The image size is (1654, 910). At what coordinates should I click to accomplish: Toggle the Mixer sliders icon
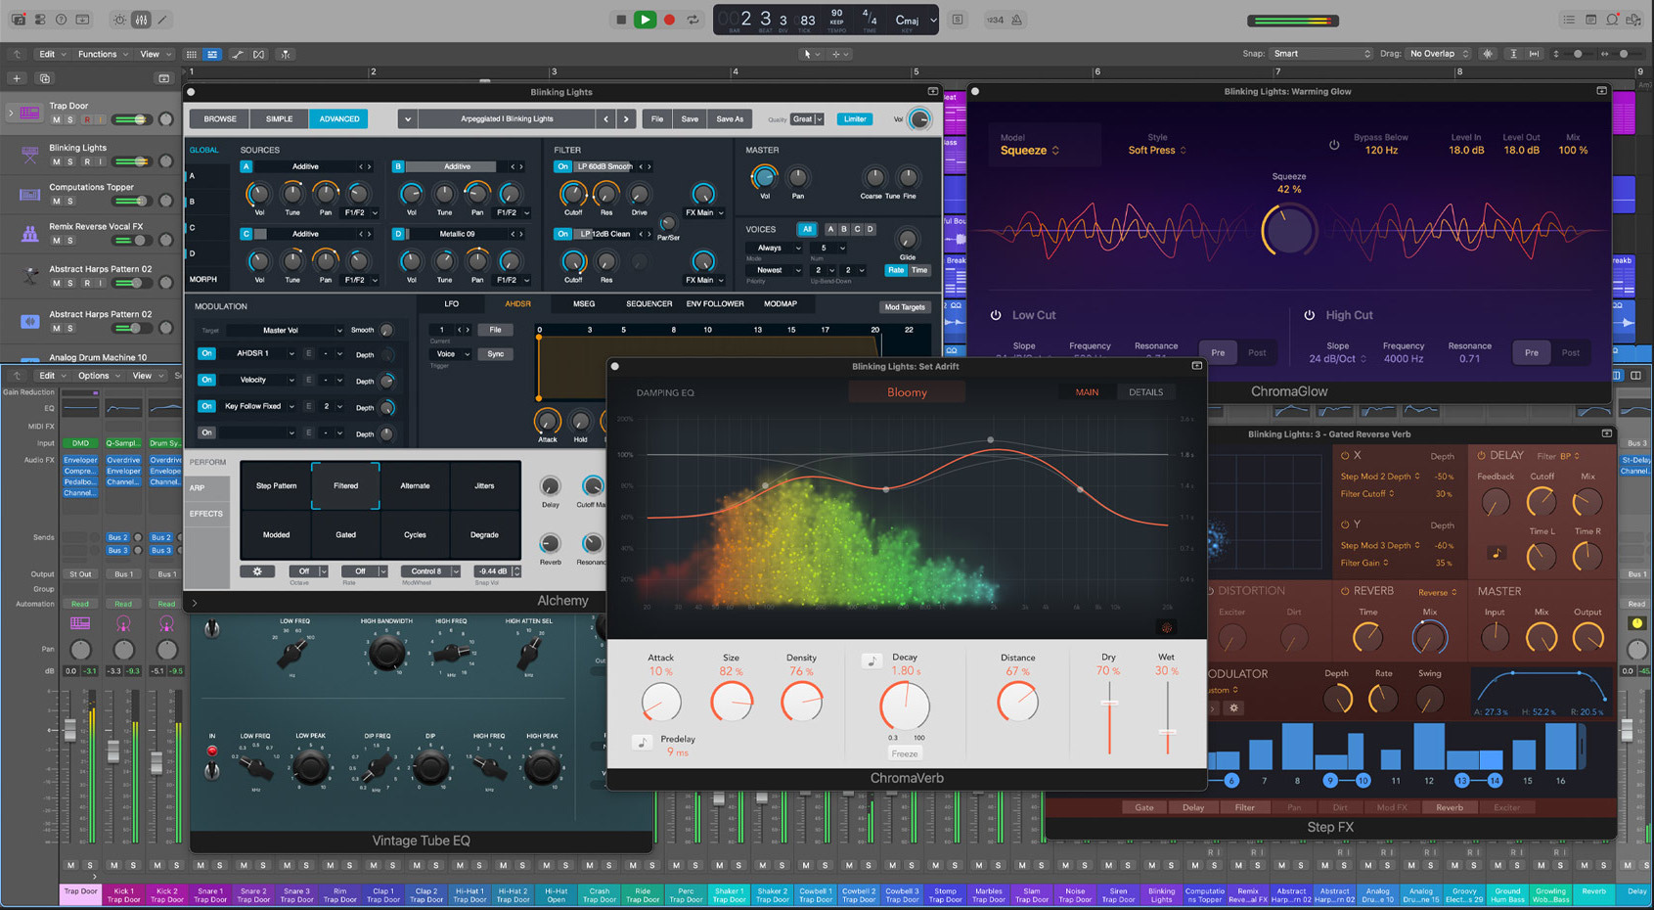coord(141,20)
